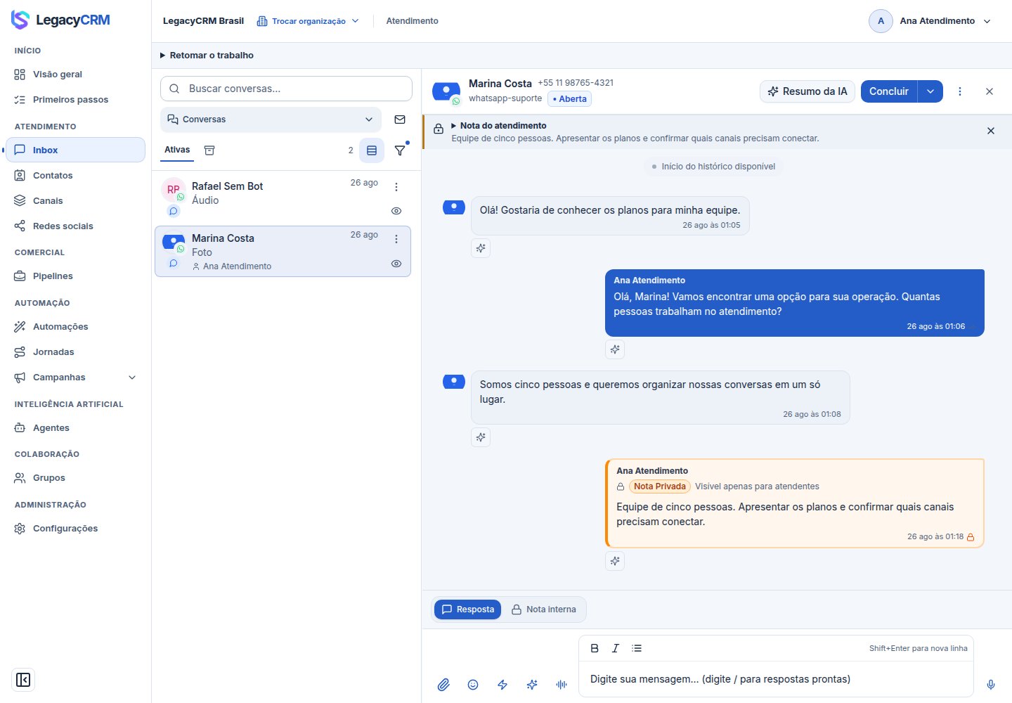The image size is (1012, 703).
Task: Open quick replies lightning icon
Action: point(502,685)
